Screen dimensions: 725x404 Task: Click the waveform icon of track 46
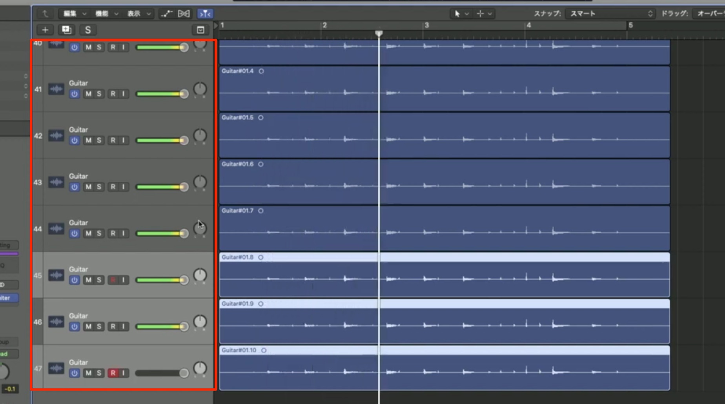coord(56,322)
